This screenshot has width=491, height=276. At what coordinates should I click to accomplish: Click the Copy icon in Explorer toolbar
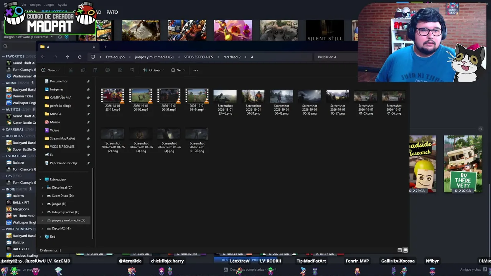coord(83,70)
